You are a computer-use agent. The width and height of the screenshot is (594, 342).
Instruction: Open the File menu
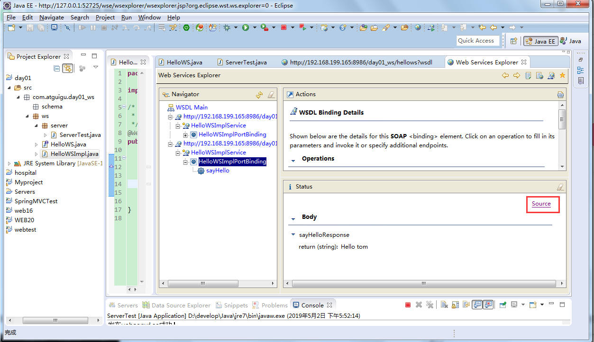coord(11,17)
